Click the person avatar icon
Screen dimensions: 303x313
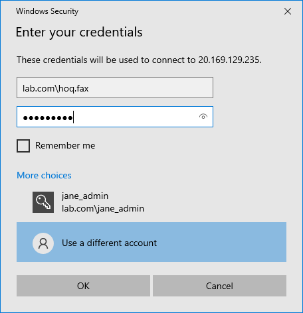click(43, 243)
